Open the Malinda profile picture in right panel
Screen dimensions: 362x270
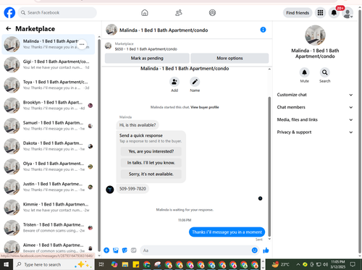(315, 35)
